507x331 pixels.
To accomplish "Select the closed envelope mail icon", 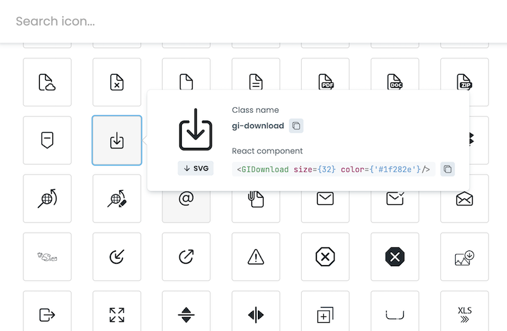I will (x=325, y=207).
